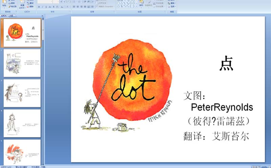Select slide 1 thumbnail with the dot cover
The width and height of the screenshot is (271, 168).
pyautogui.click(x=22, y=33)
